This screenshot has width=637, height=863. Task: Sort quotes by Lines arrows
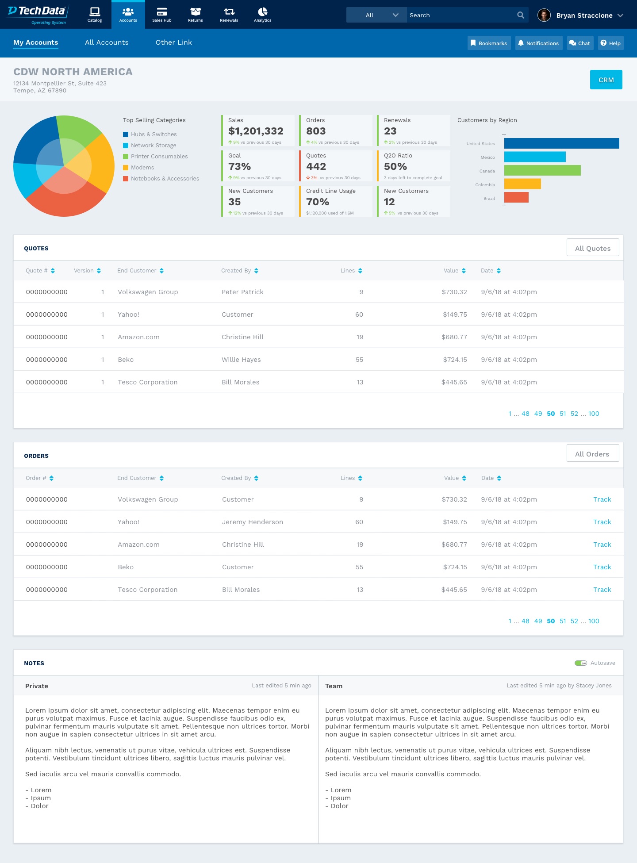pyautogui.click(x=360, y=271)
